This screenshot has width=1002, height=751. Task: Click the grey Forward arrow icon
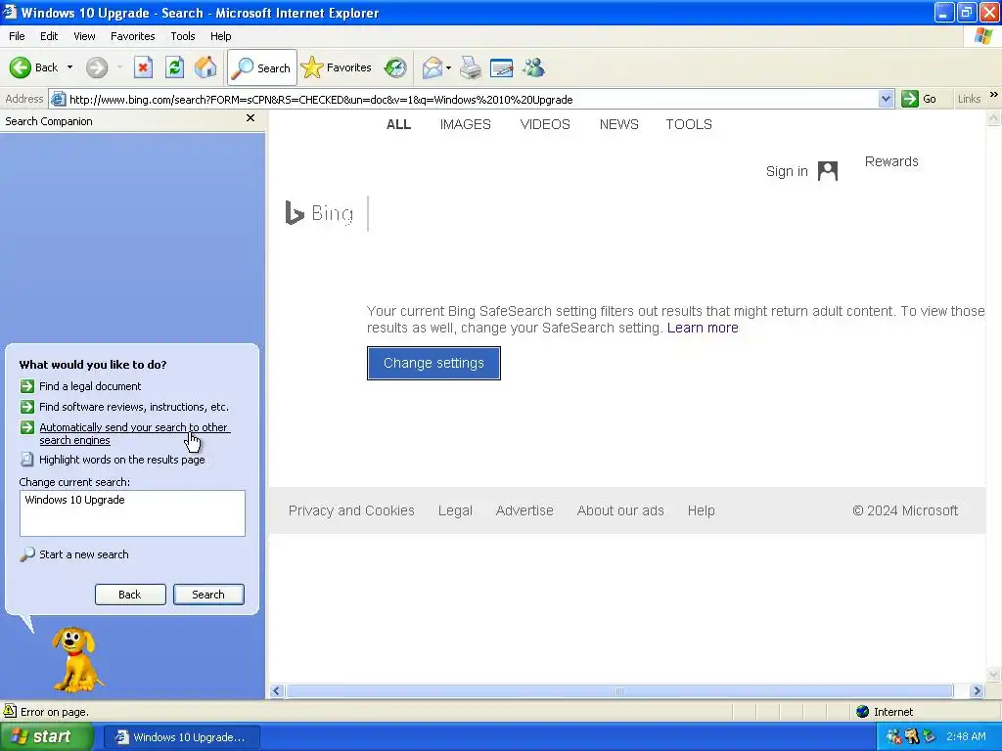click(x=97, y=67)
